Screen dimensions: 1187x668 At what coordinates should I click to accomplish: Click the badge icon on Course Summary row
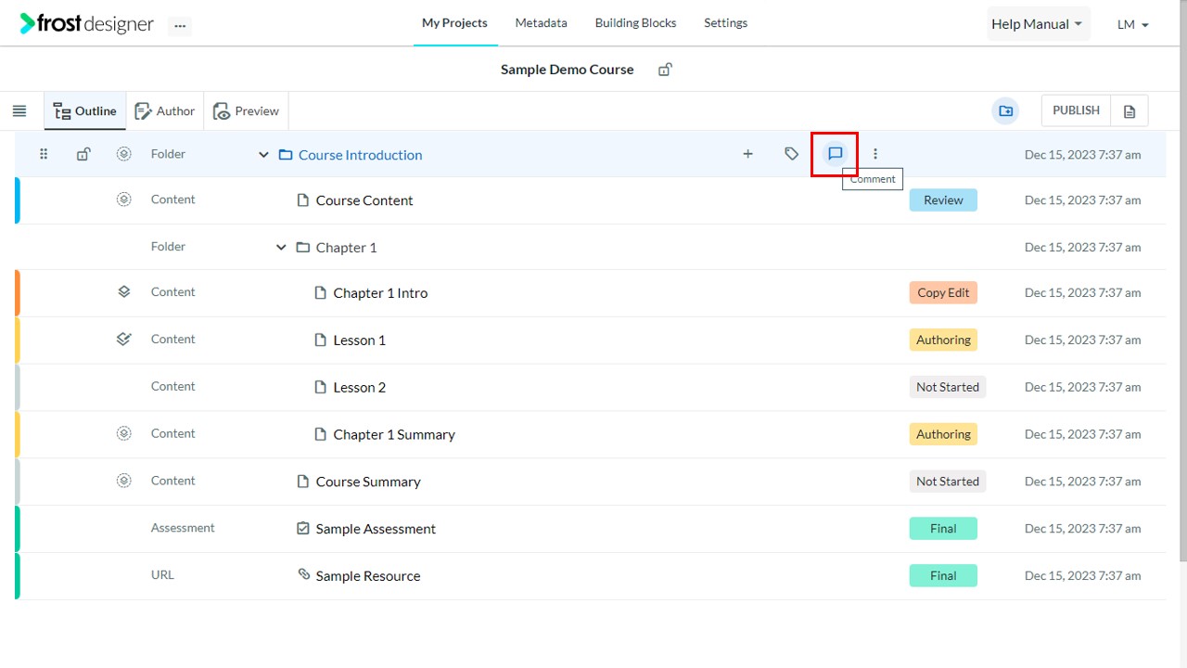[123, 481]
